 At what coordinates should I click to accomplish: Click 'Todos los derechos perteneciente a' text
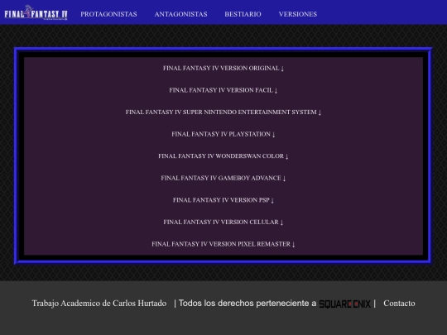[248, 304]
